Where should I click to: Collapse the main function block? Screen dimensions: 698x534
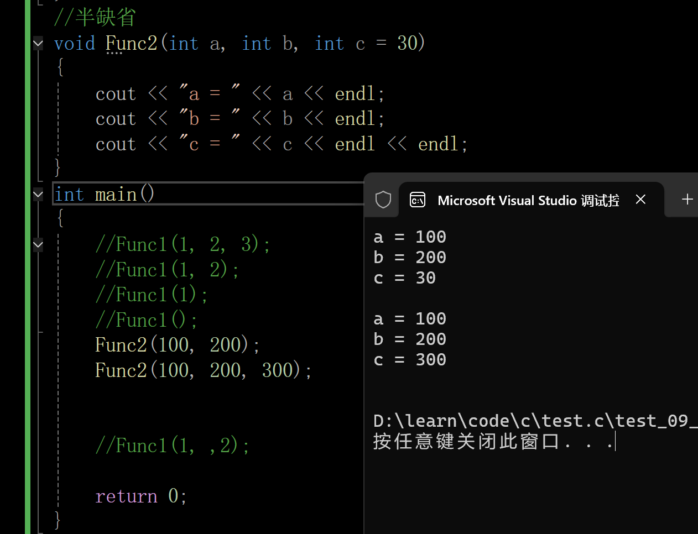point(38,194)
